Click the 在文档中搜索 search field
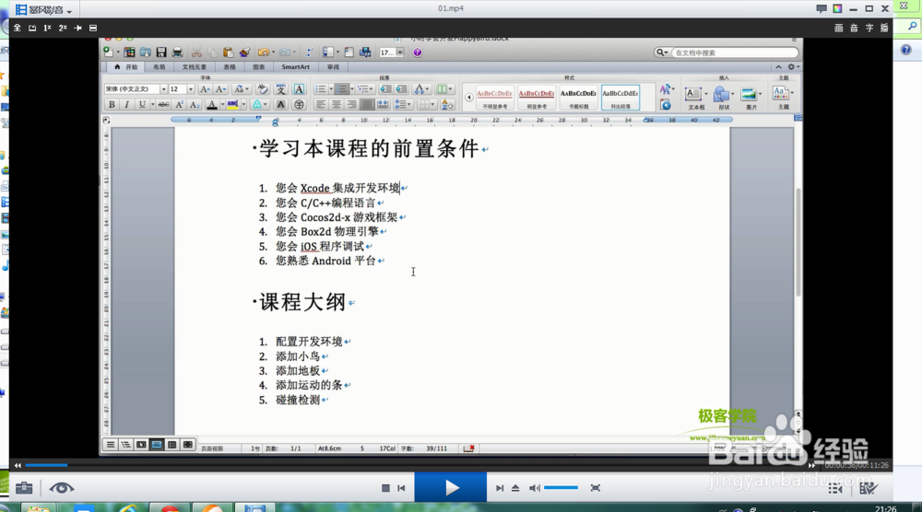Screen dimensions: 922x512 point(734,52)
